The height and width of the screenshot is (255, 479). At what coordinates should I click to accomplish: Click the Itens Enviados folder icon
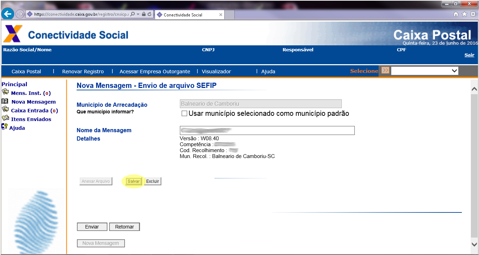[5, 118]
